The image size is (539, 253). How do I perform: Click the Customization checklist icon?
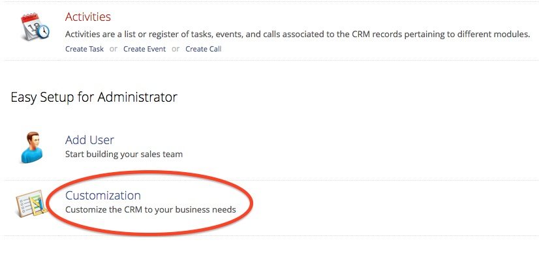(31, 203)
